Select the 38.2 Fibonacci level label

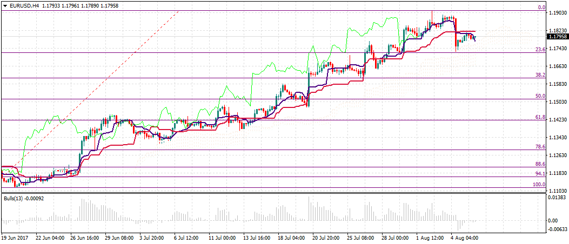[539, 75]
